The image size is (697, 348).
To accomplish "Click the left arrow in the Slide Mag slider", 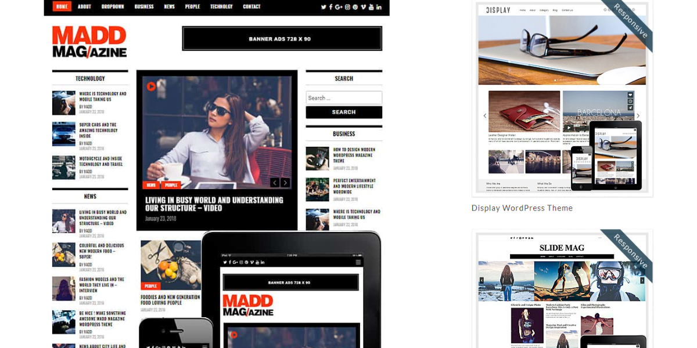I will pos(482,281).
